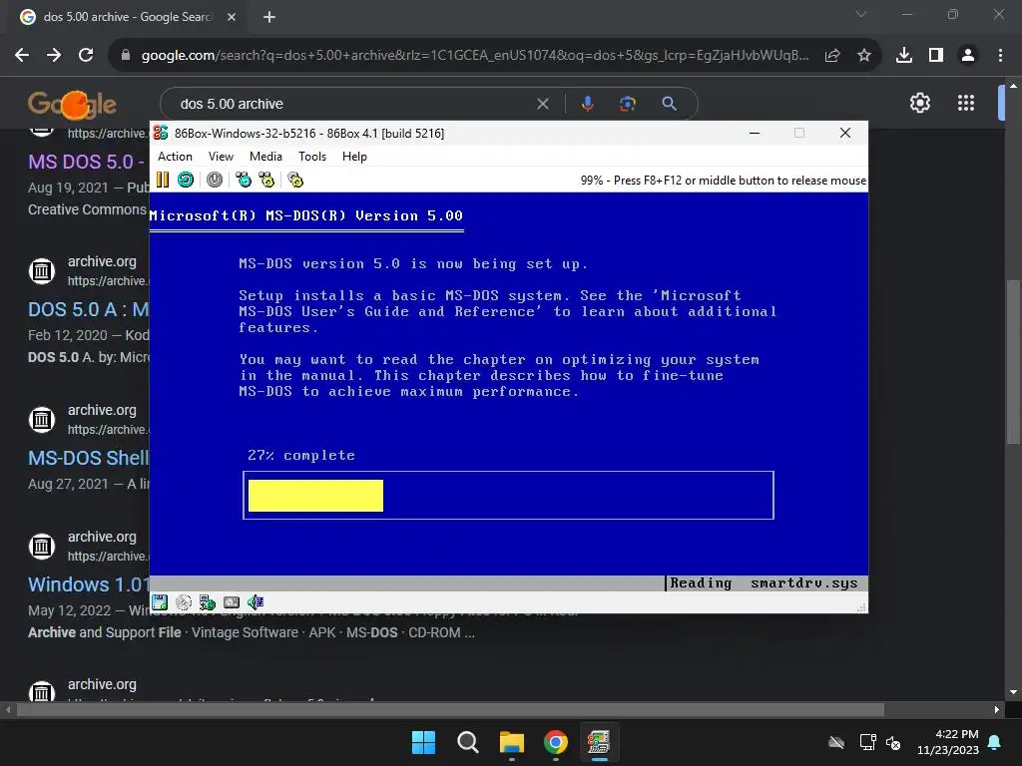
Task: Send Ctrl+Alt+Del using the teal keyboard icon
Action: tap(244, 180)
